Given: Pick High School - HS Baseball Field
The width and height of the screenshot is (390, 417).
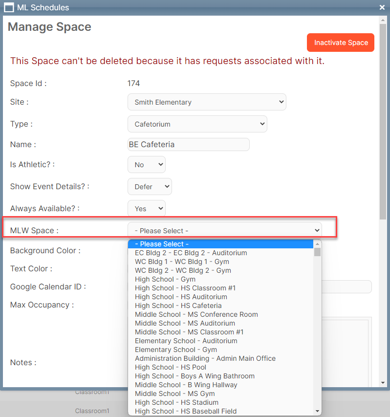Looking at the screenshot, I should 185,411.
